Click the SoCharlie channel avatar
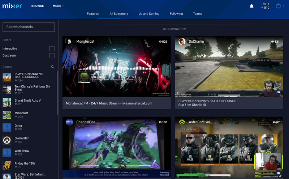This screenshot has height=179, width=289. point(182,42)
